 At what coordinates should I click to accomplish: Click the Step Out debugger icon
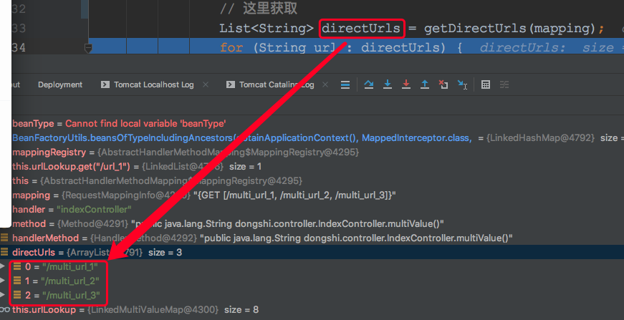tap(425, 84)
